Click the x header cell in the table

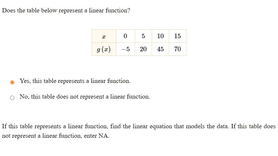point(104,36)
